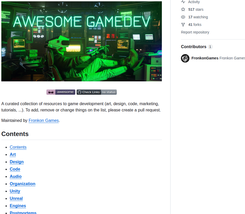This screenshot has width=245, height=214.
Task: Click the Contributors count badge
Action: (x=210, y=47)
